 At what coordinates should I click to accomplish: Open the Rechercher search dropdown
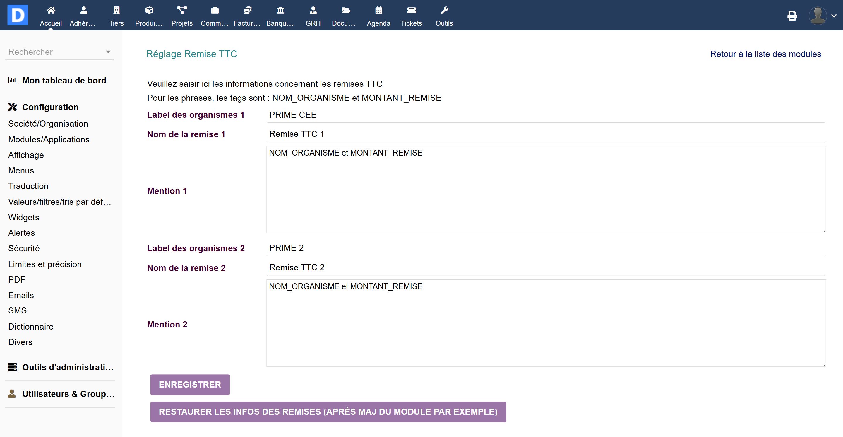(x=59, y=52)
